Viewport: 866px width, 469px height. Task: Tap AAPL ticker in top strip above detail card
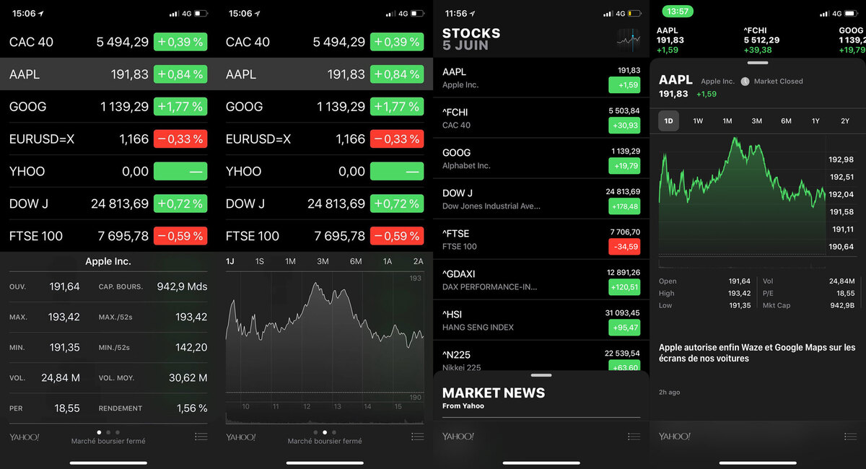pyautogui.click(x=670, y=40)
